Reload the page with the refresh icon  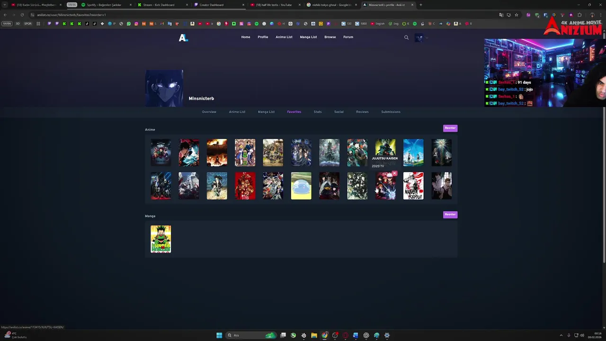click(22, 15)
